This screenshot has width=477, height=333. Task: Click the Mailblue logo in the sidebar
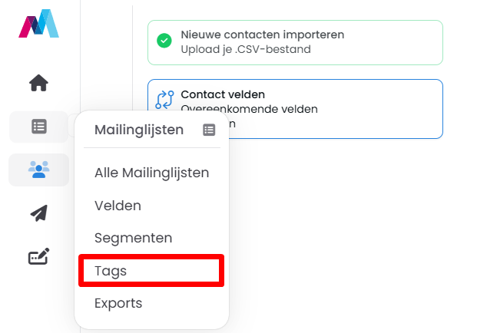coord(38,24)
